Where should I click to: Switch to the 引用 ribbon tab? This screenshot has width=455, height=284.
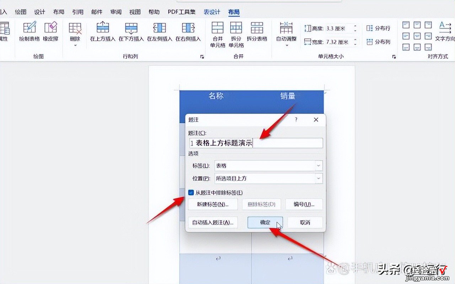(78, 12)
